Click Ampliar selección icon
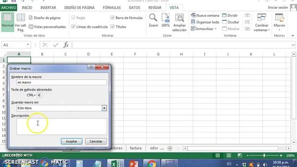This screenshot has width=297, height=167. click(179, 23)
